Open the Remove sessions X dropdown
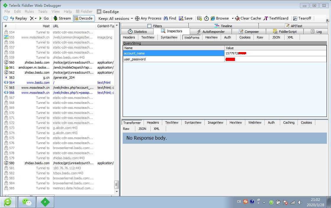Screen dimensions: 331x208 click(x=33, y=18)
